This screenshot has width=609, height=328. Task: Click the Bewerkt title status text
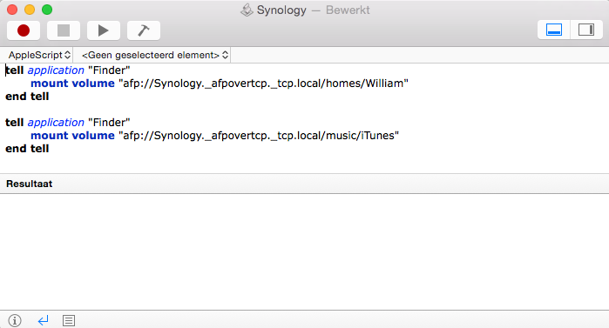(348, 10)
